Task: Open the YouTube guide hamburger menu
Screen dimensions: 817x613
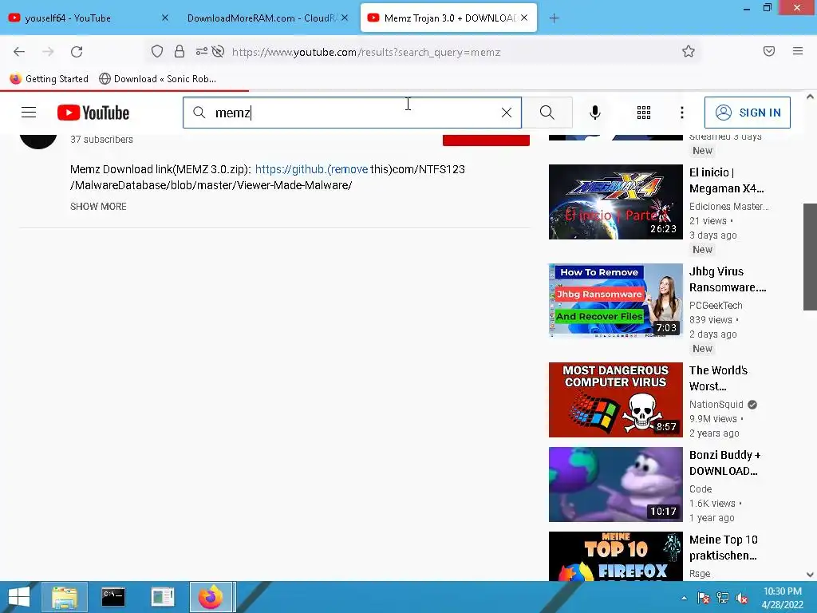Action: click(29, 112)
